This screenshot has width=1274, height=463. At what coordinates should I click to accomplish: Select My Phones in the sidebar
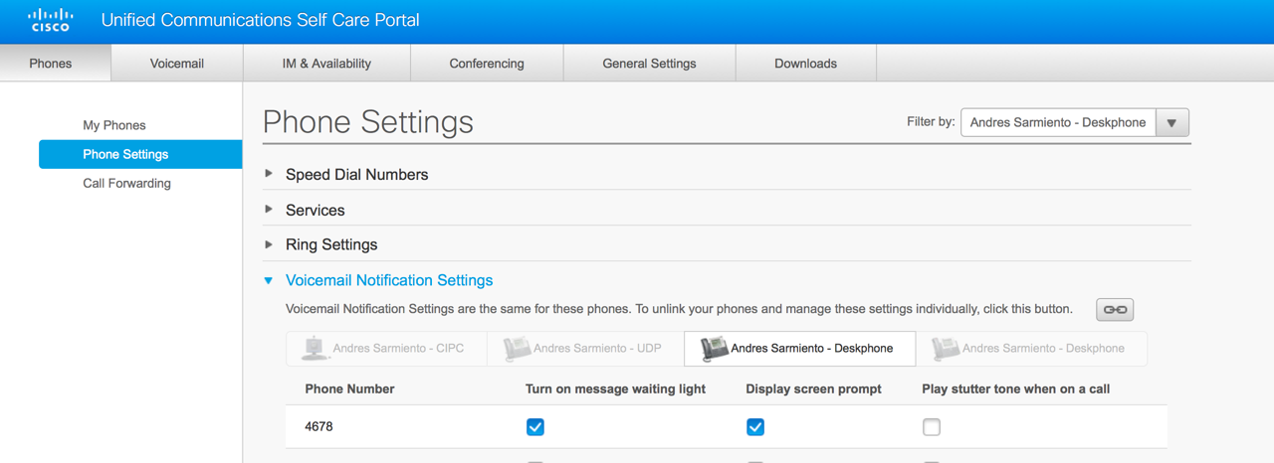click(114, 125)
